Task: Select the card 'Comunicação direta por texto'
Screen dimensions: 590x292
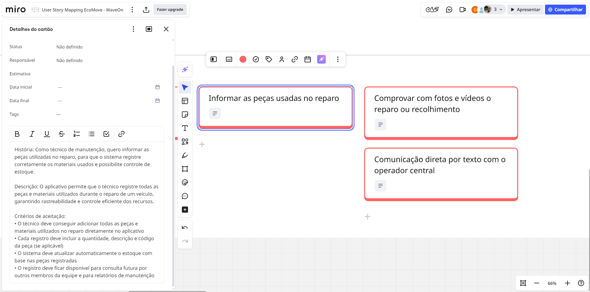Action: click(x=441, y=165)
